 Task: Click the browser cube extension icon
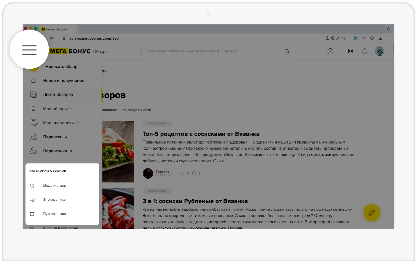point(372,38)
